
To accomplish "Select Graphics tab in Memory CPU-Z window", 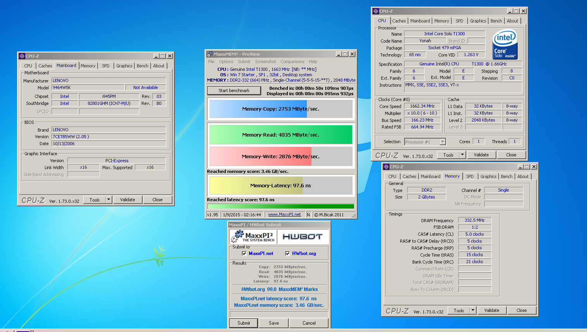I will point(489,176).
